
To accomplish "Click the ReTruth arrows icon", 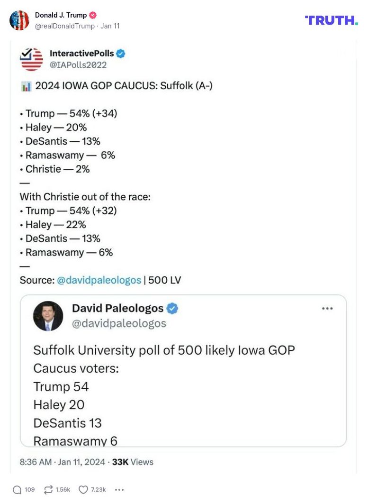I will click(48, 490).
